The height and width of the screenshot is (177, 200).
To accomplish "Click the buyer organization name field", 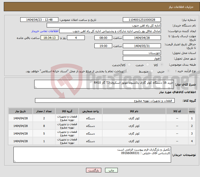I will 104,25.
